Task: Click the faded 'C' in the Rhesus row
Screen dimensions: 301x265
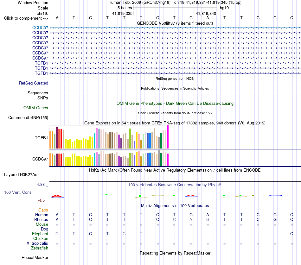Action: [x=174, y=219]
